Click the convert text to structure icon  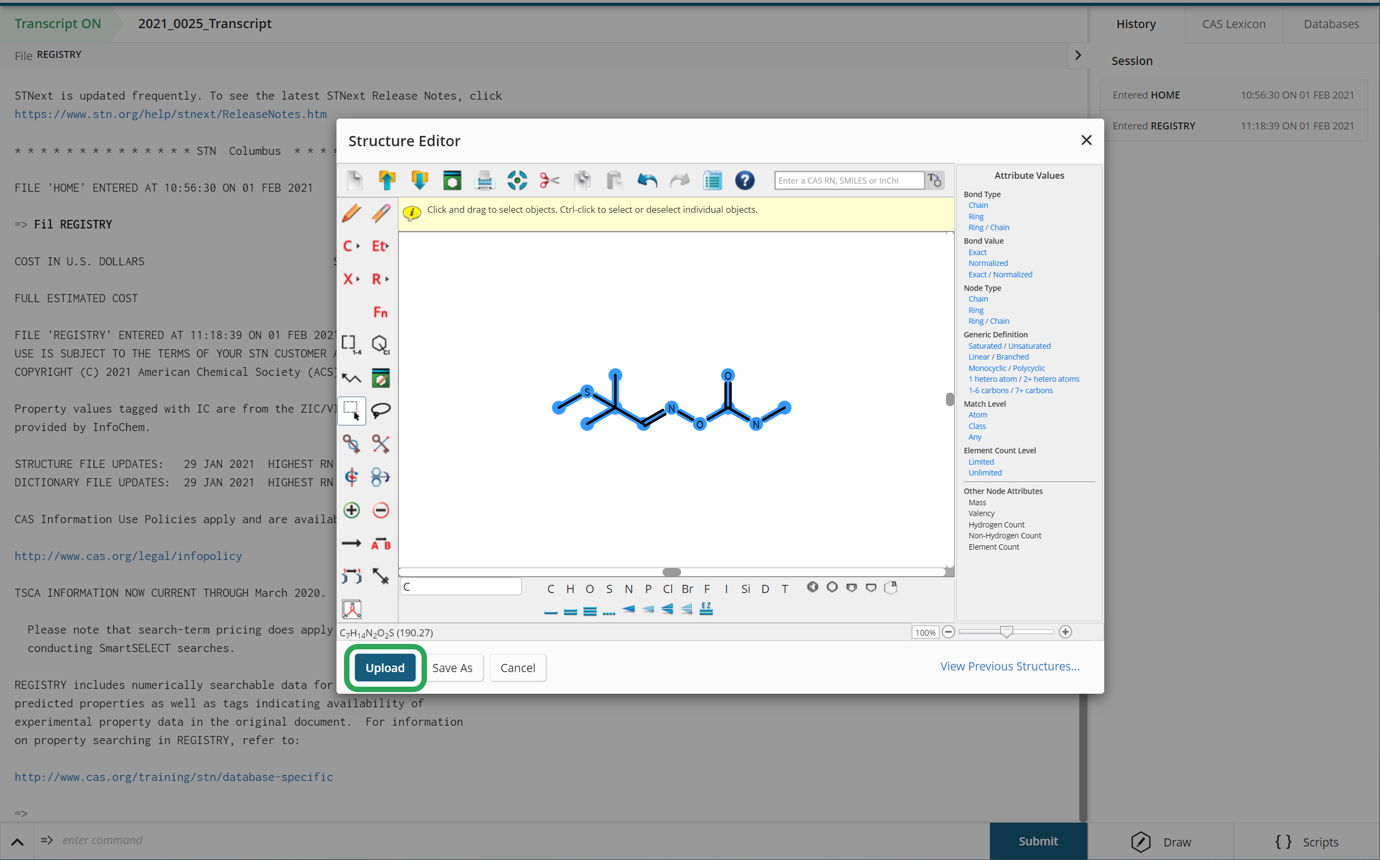pos(935,180)
